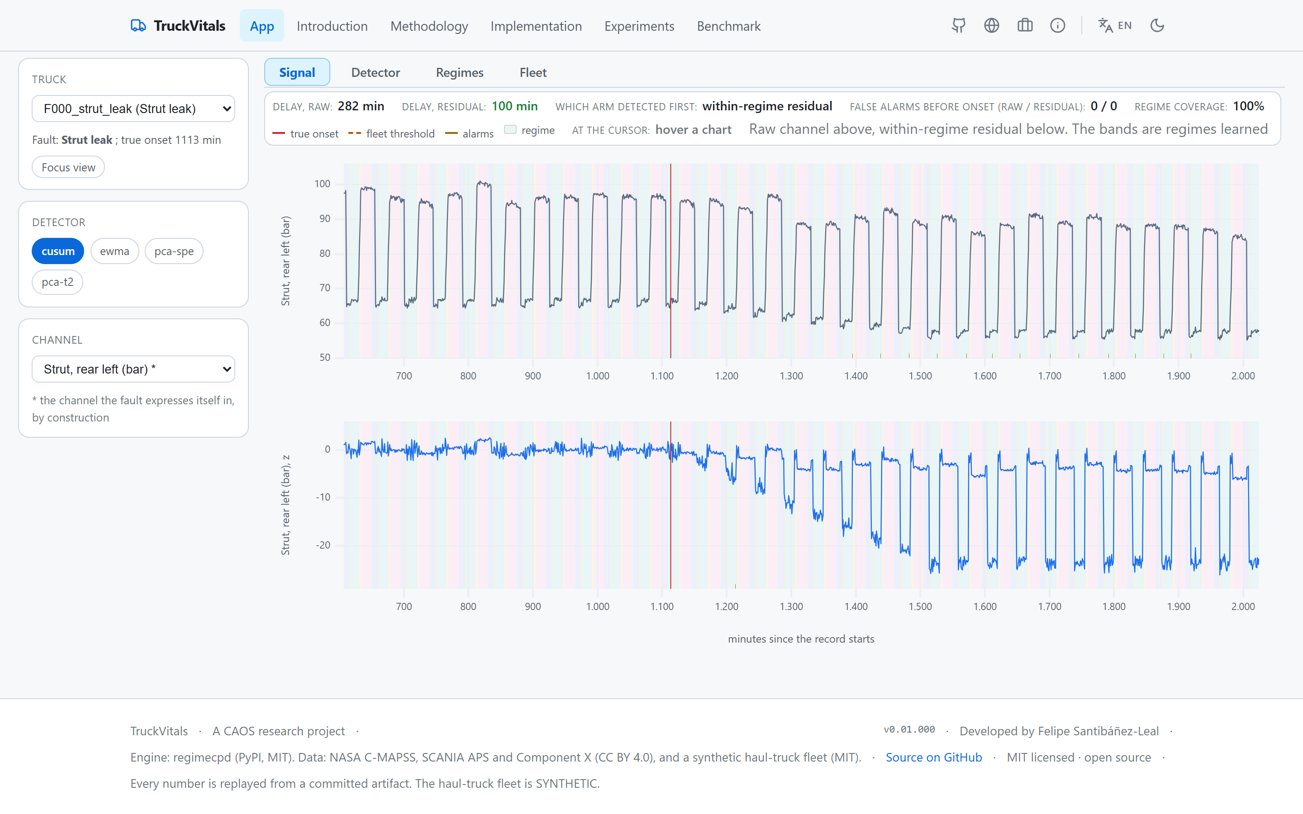The width and height of the screenshot is (1303, 814).
Task: Select the cusum detector
Action: (x=58, y=251)
